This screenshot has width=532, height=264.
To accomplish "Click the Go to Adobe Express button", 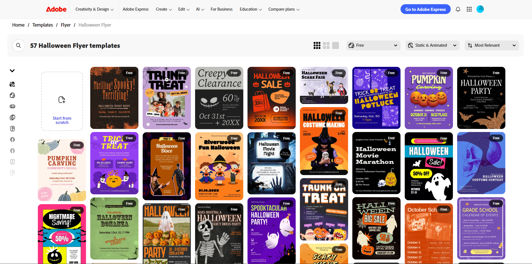I will 425,9.
